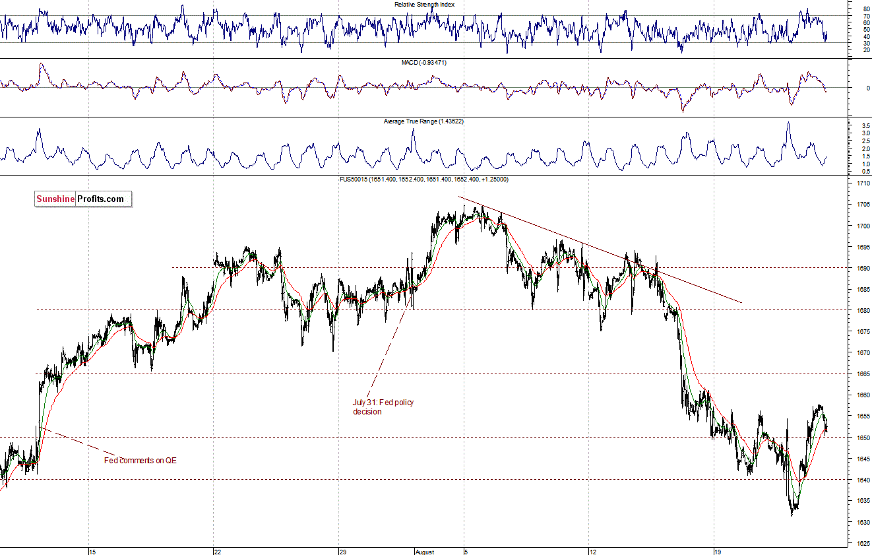The image size is (872, 555).
Task: Click the FUS50015 price chart title
Action: coord(424,179)
